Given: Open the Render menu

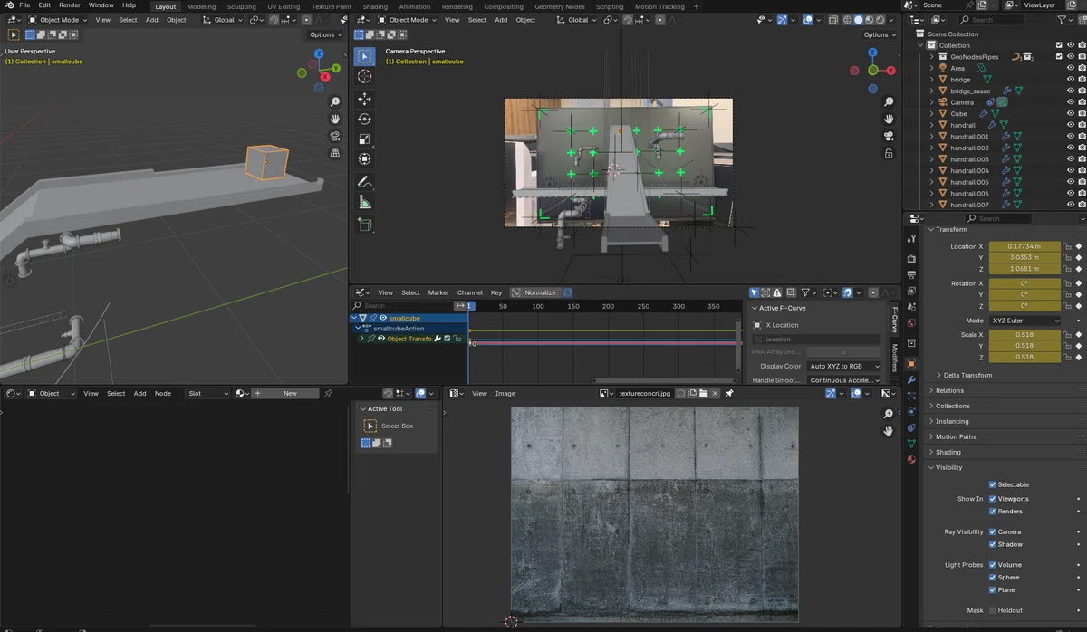Looking at the screenshot, I should point(70,5).
